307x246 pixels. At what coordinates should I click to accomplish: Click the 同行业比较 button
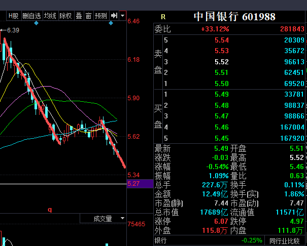(285, 241)
